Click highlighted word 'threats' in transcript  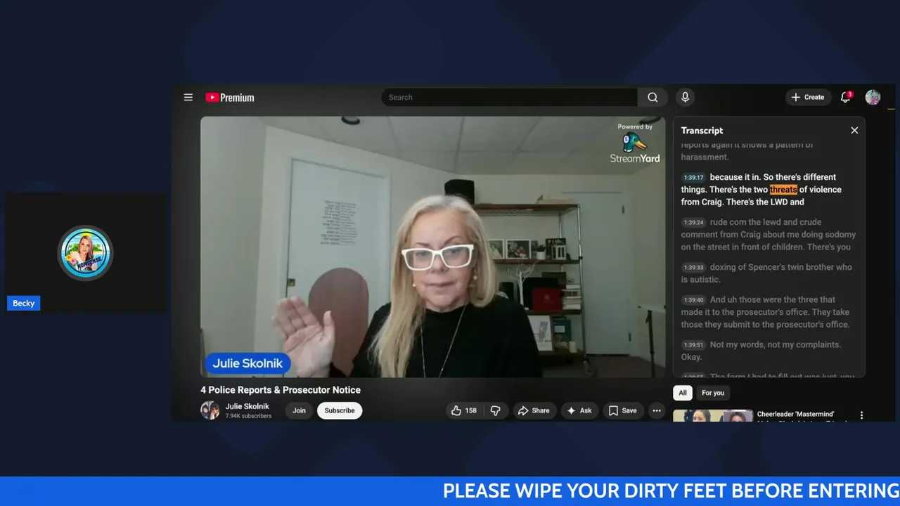pyautogui.click(x=783, y=190)
